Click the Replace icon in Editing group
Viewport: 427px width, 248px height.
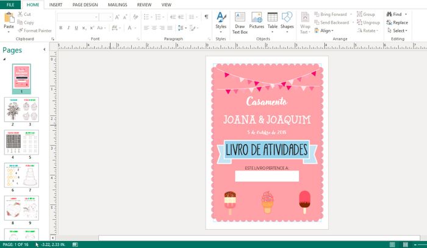click(397, 23)
